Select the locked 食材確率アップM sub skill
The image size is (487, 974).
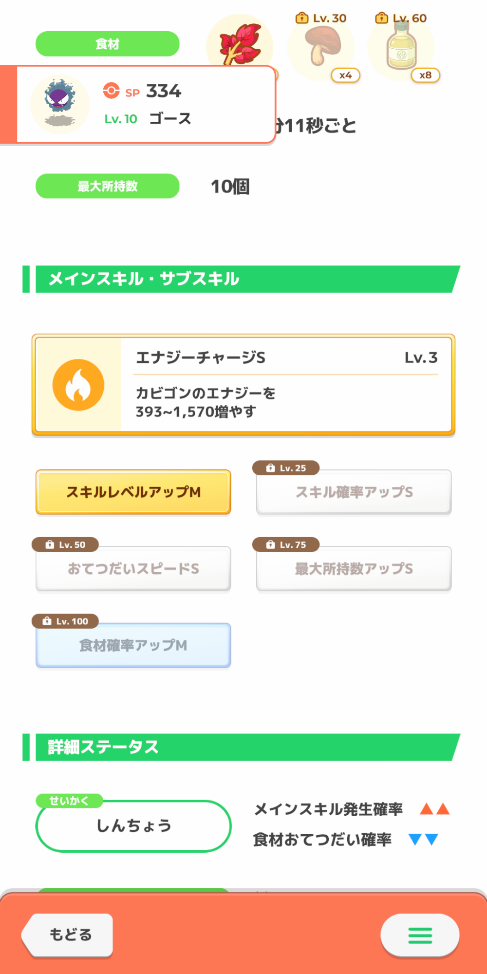coord(133,645)
